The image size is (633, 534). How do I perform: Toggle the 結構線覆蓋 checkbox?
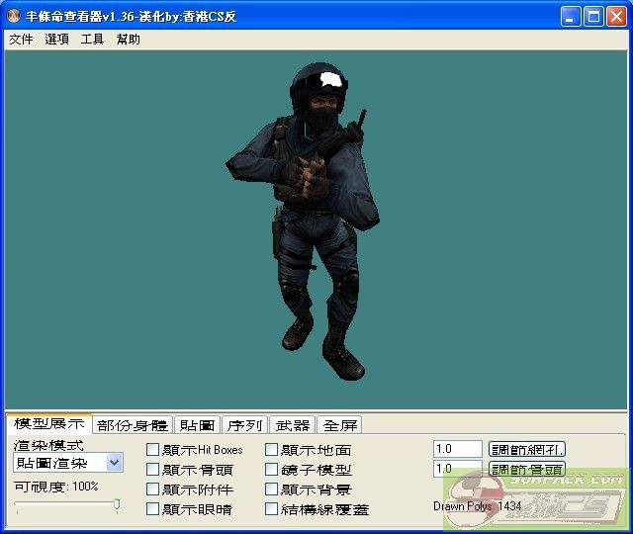point(272,509)
